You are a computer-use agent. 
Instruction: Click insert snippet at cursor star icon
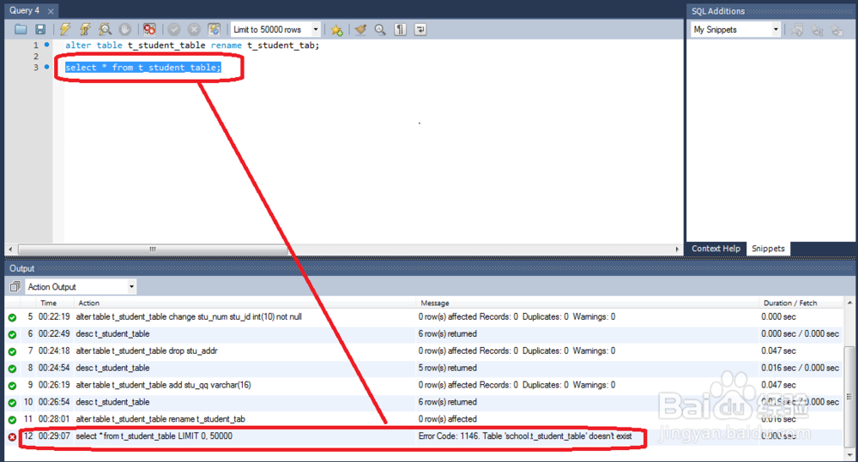tap(817, 30)
